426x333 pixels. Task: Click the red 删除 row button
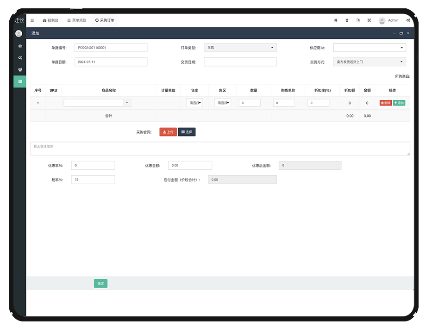click(x=386, y=103)
